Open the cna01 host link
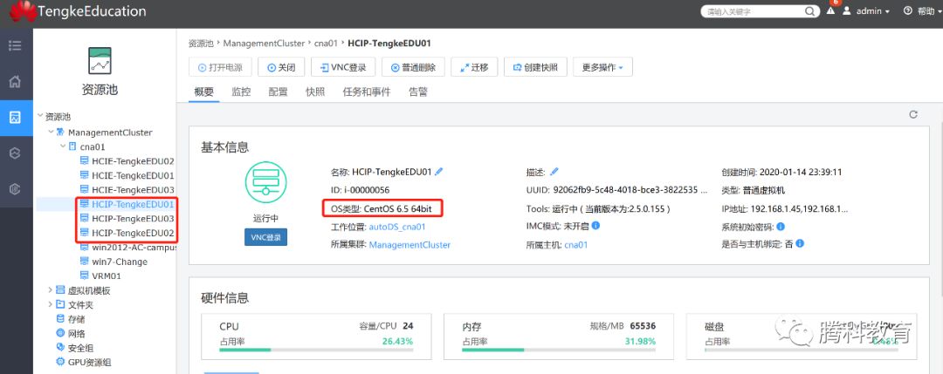The height and width of the screenshot is (374, 943). tap(576, 245)
